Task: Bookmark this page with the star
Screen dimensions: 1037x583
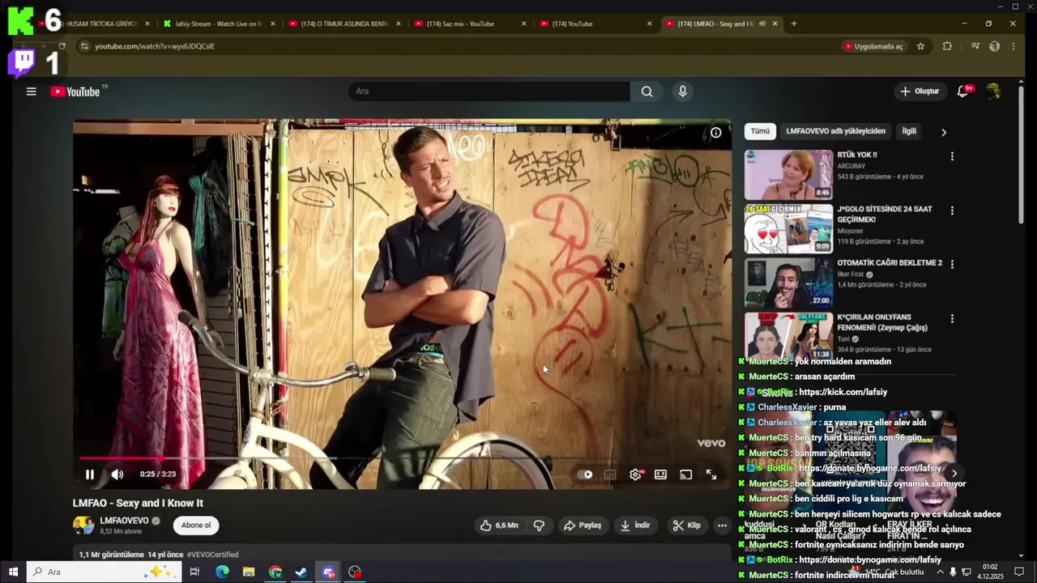Action: click(x=920, y=46)
